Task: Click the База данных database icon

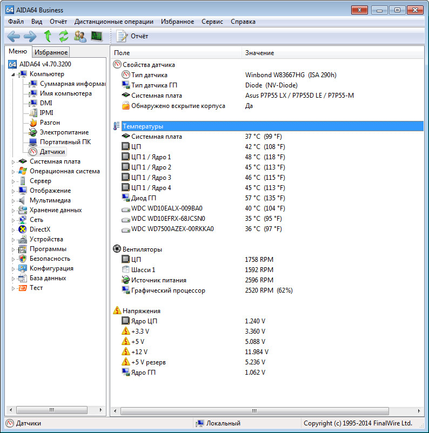Action: click(x=22, y=278)
